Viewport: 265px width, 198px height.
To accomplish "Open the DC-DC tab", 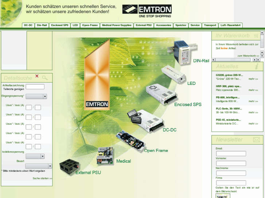I will coord(28,25).
